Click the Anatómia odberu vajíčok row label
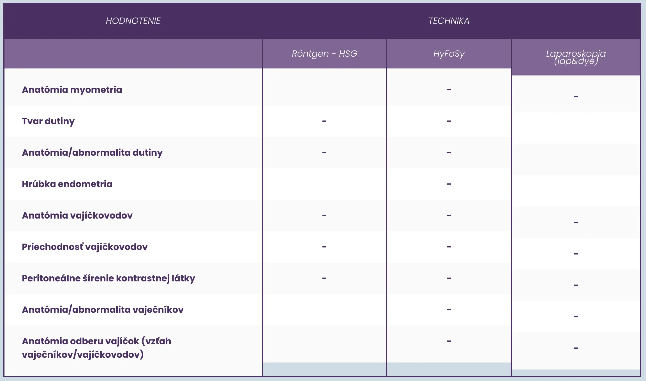 (x=96, y=348)
